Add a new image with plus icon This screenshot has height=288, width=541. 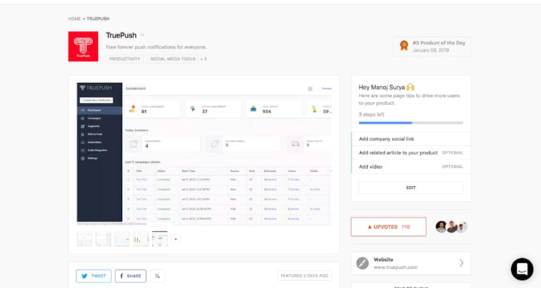[x=175, y=239]
